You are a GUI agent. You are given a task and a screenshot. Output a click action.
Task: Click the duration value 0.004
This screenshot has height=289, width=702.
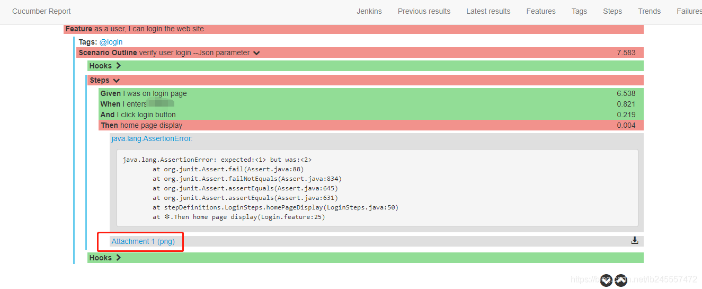[x=626, y=125]
